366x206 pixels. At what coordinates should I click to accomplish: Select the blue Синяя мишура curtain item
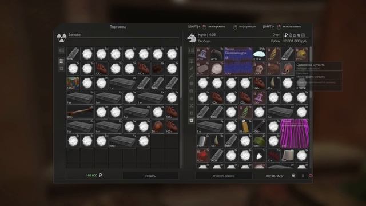coord(238,61)
